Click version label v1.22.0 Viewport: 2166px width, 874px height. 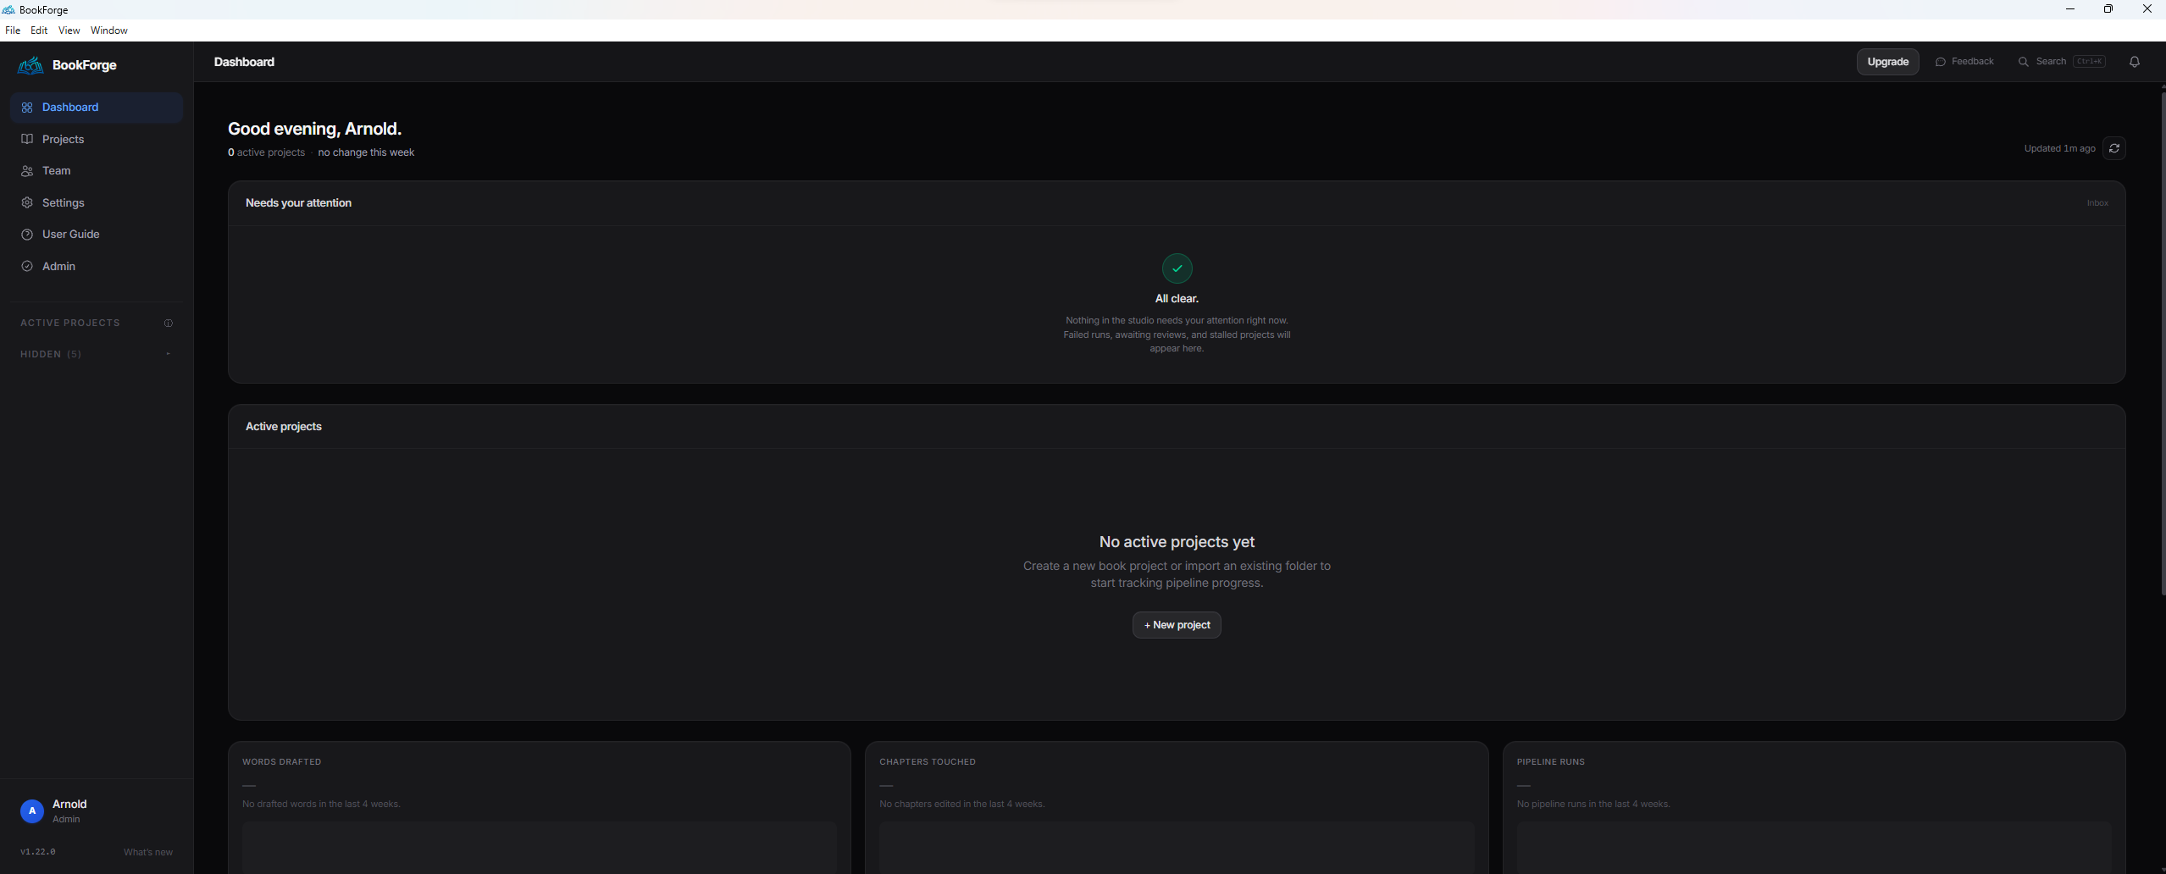[x=38, y=852]
